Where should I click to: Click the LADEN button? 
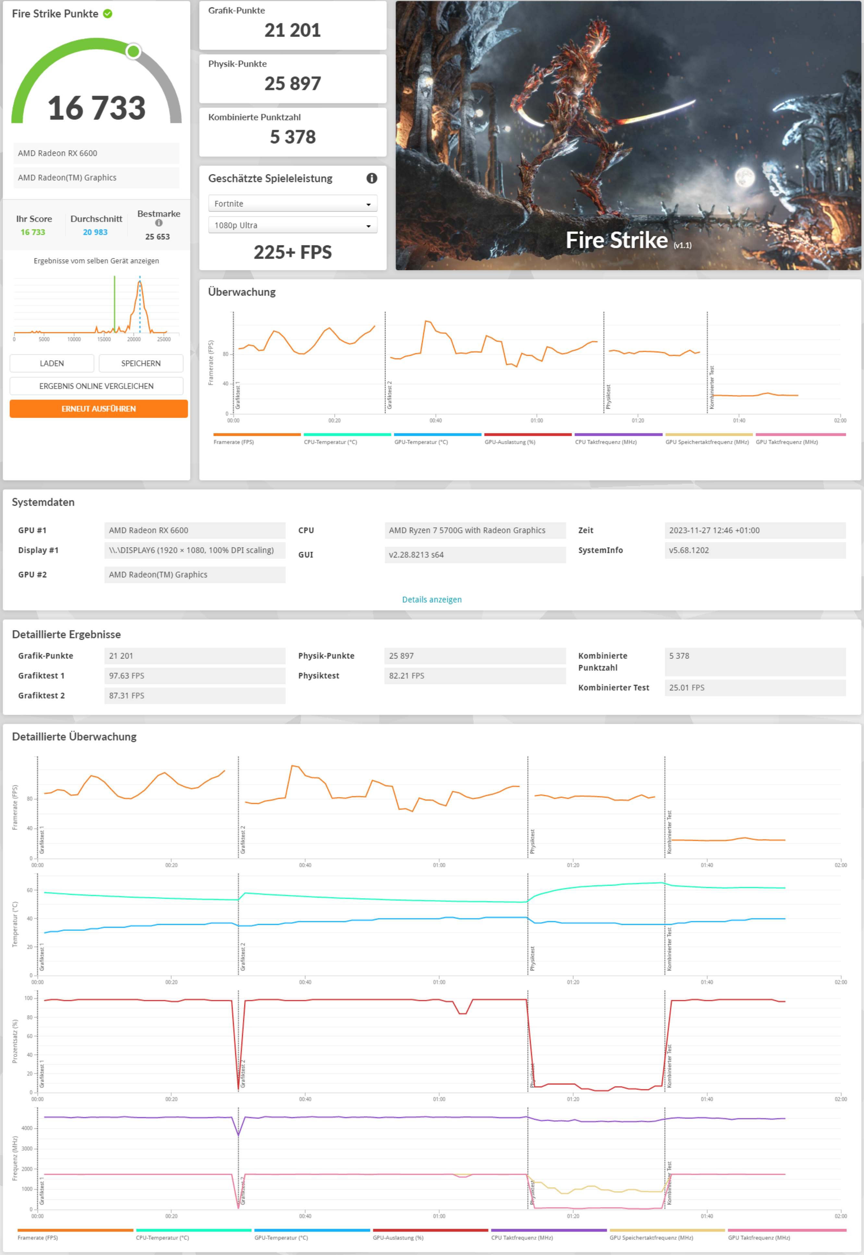(x=52, y=363)
